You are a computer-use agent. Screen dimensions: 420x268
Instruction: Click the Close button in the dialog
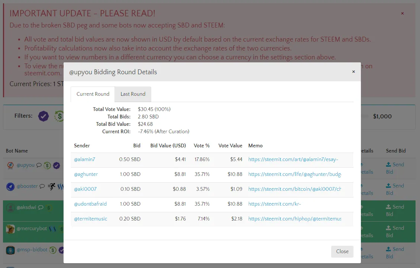click(x=342, y=251)
